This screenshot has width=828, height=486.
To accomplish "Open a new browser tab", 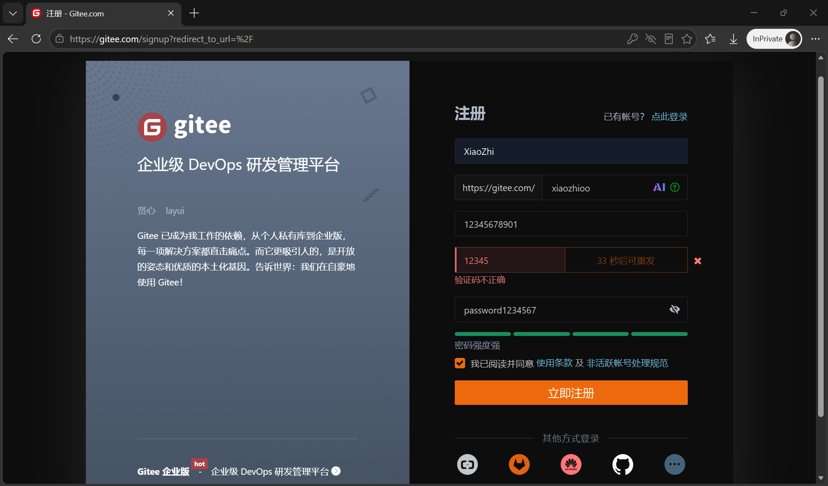I will pyautogui.click(x=194, y=13).
